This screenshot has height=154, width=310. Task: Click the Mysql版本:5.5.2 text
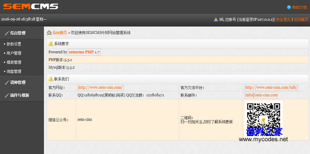tap(62, 67)
